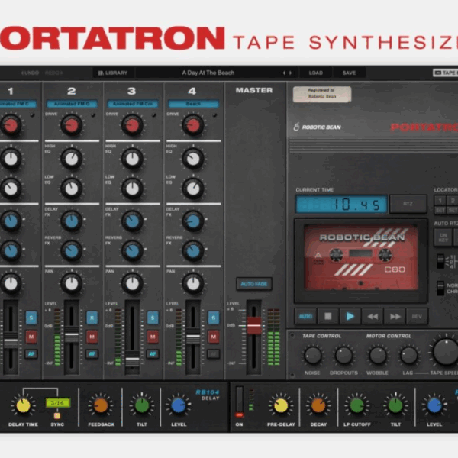Click the channel 3 Reverb FX knob
Image resolution: width=458 pixels, height=458 pixels.
(132, 251)
